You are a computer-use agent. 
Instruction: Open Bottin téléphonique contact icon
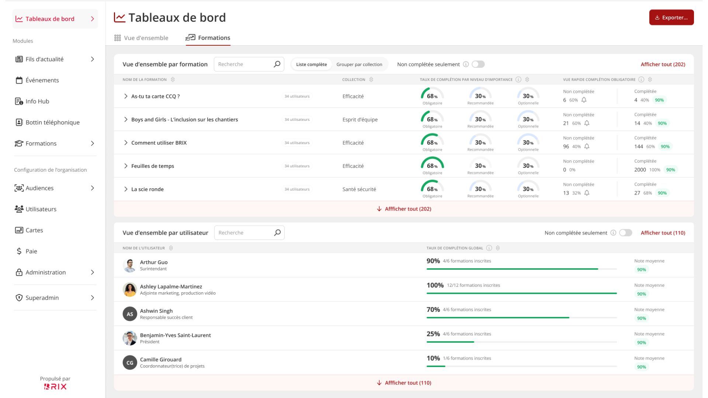(19, 122)
